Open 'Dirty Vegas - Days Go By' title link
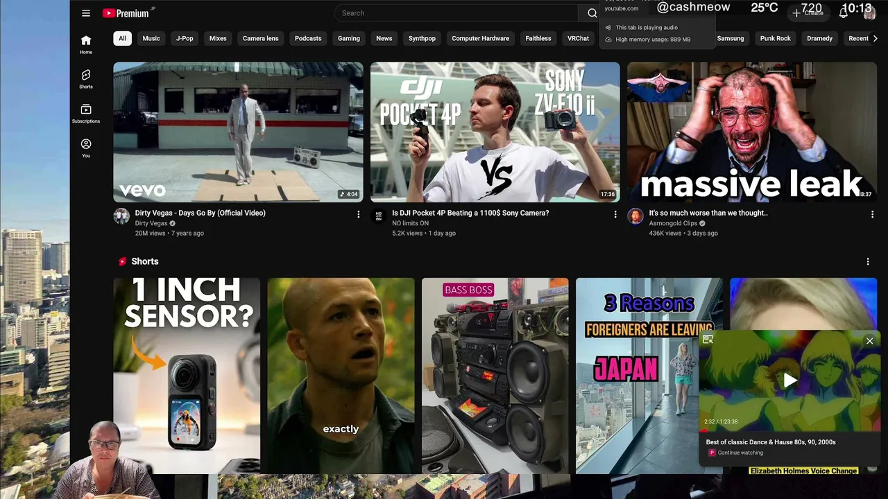Screen dimensions: 888x499 point(200,213)
